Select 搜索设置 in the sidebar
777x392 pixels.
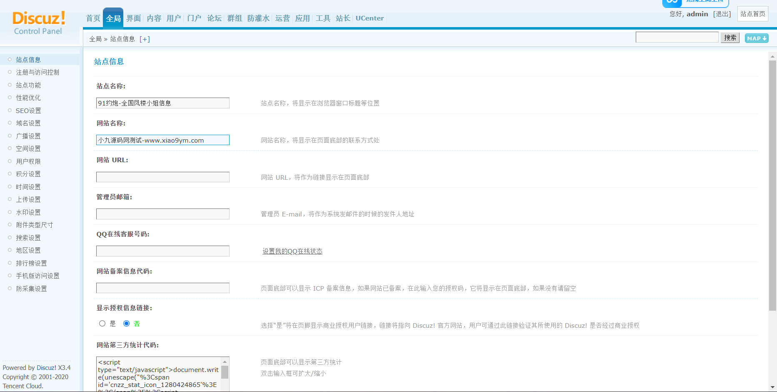pos(28,238)
